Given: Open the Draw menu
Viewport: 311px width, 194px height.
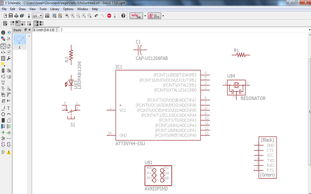Looking at the screenshot, I should 22,9.
